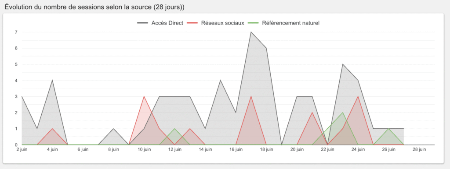Click the 16 juin x-axis label

click(x=236, y=149)
